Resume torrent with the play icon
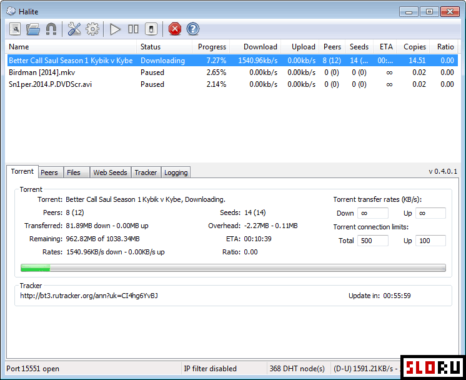466x380 pixels. pos(115,29)
